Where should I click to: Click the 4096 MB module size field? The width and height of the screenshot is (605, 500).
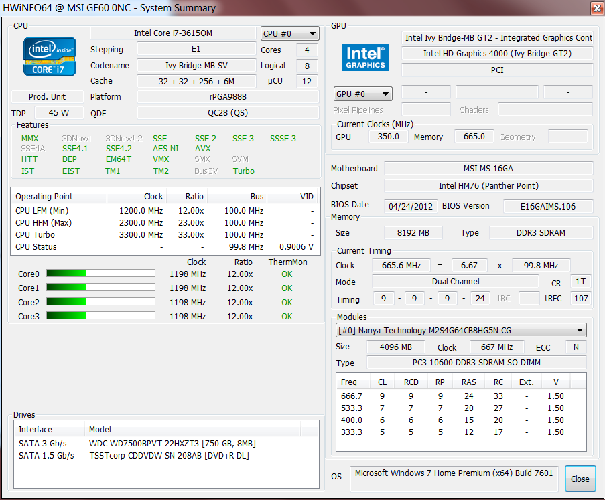click(395, 347)
